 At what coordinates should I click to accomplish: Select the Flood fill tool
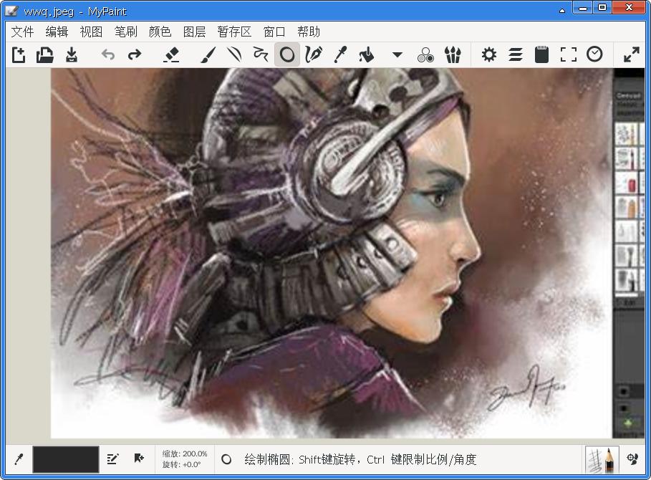(x=367, y=54)
